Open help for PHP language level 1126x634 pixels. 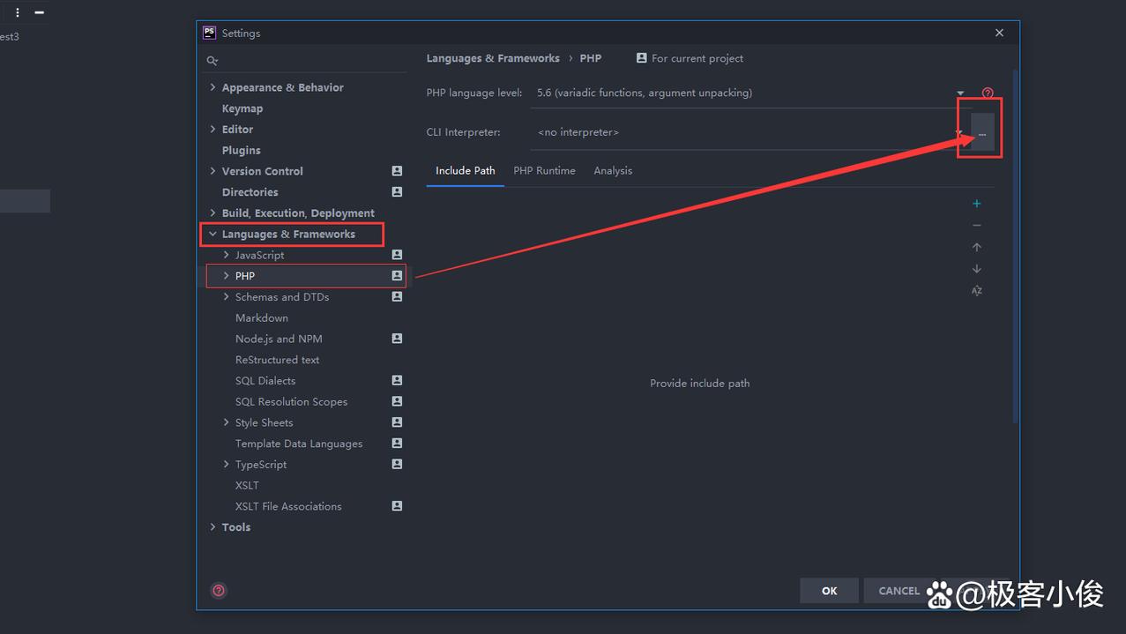987,93
